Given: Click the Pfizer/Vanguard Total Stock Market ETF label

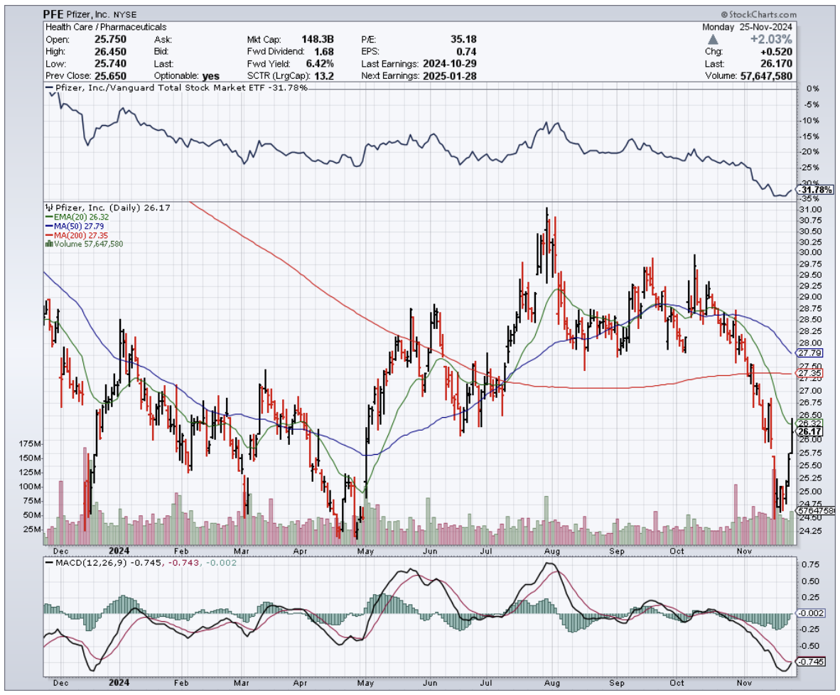Looking at the screenshot, I should pyautogui.click(x=173, y=89).
